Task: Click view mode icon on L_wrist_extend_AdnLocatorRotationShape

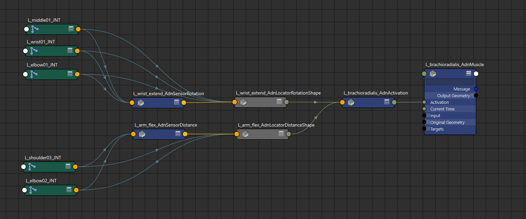Action: [x=279, y=102]
